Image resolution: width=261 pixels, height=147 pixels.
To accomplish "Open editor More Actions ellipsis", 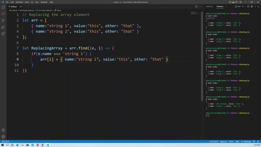I will tap(200, 7).
